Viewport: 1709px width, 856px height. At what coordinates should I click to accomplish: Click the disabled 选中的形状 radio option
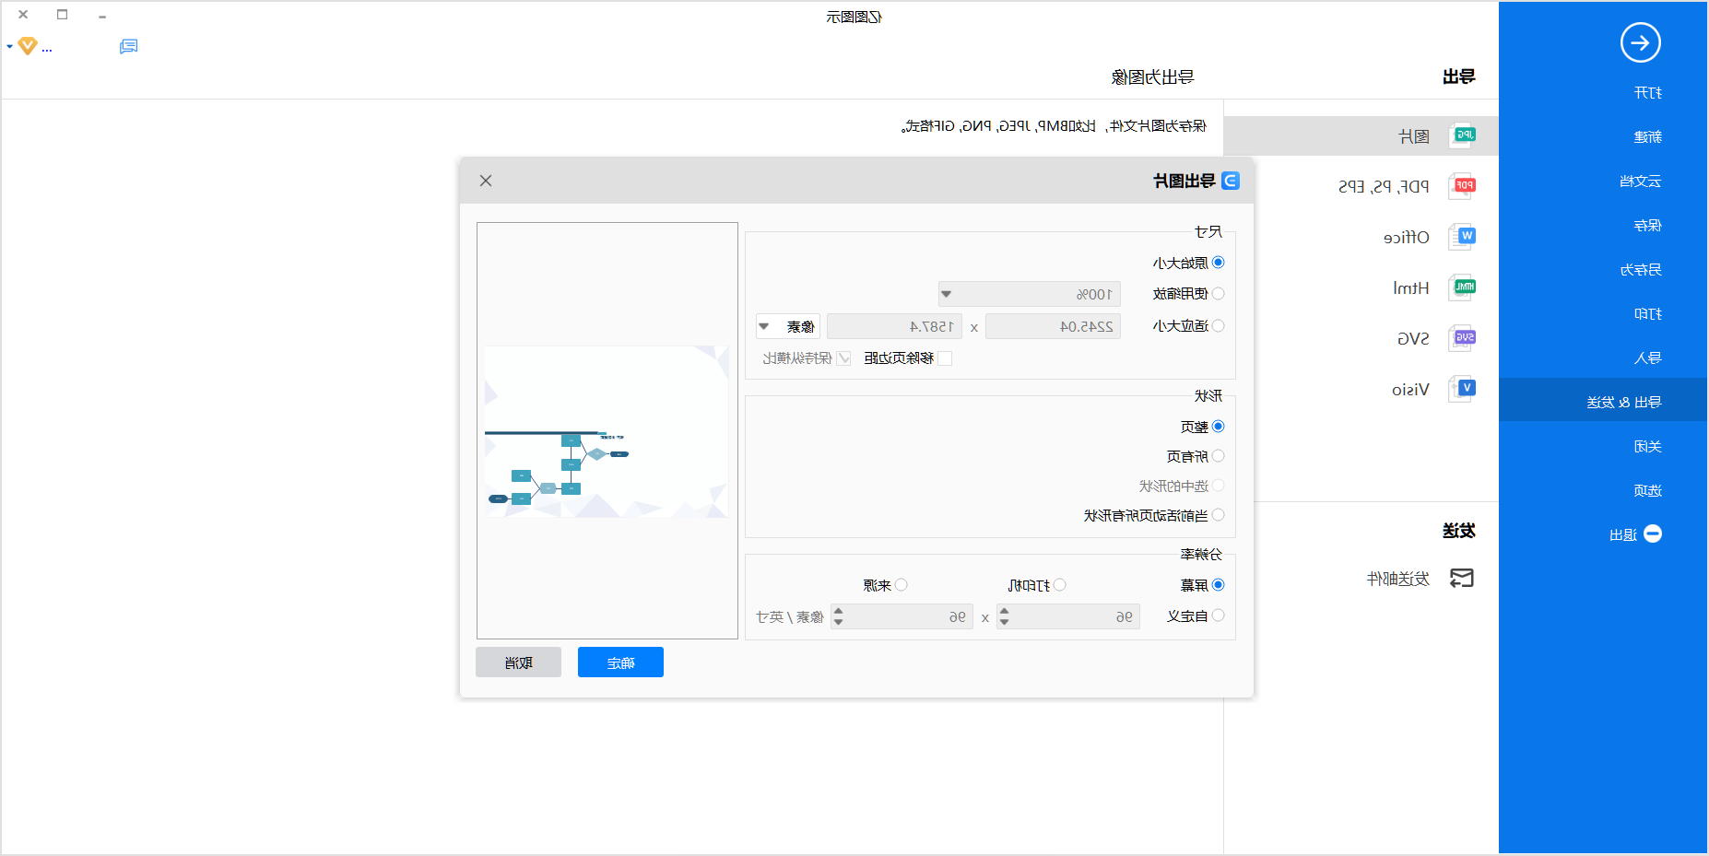(x=1218, y=486)
